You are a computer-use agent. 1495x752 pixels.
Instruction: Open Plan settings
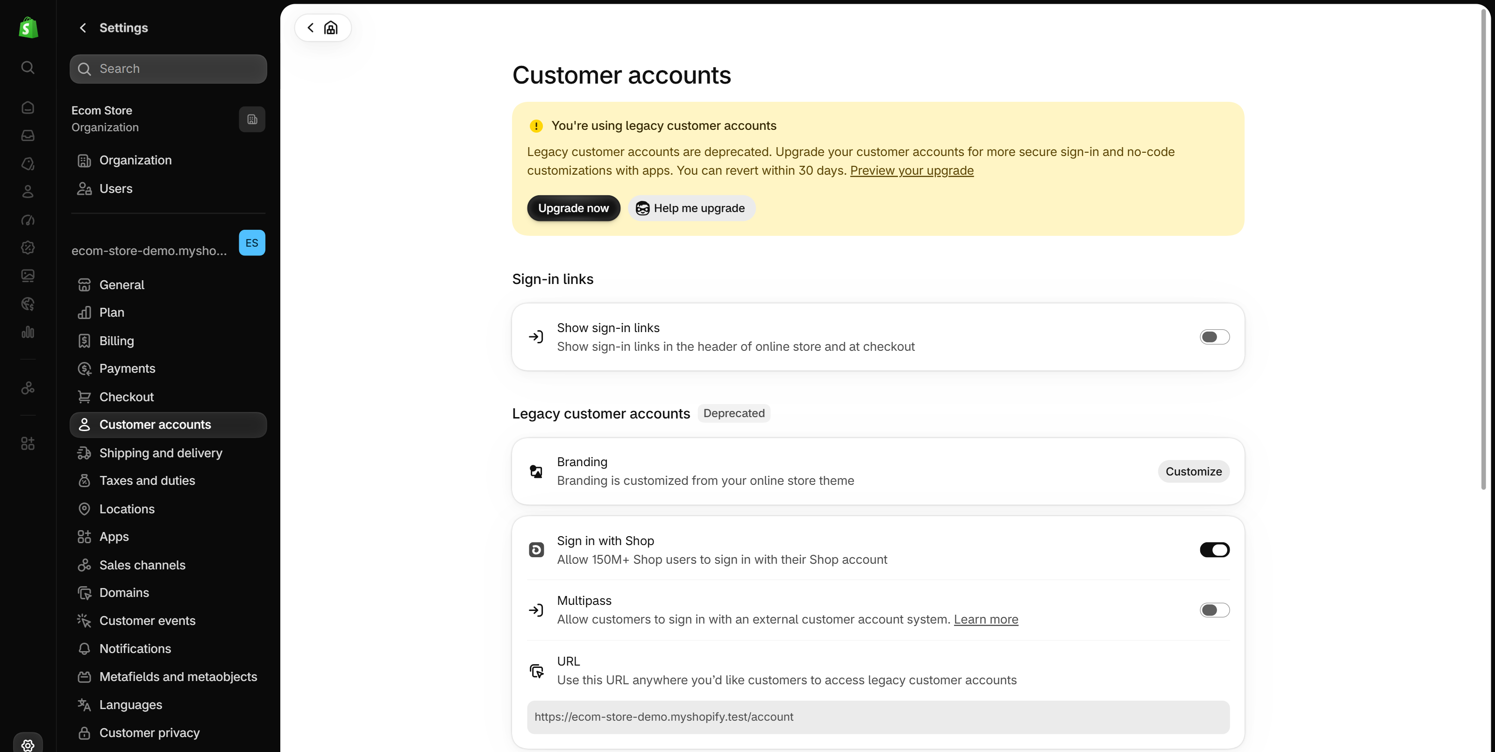click(168, 313)
